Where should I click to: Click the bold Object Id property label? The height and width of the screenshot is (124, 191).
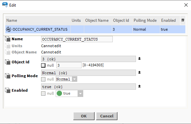tap(21, 62)
